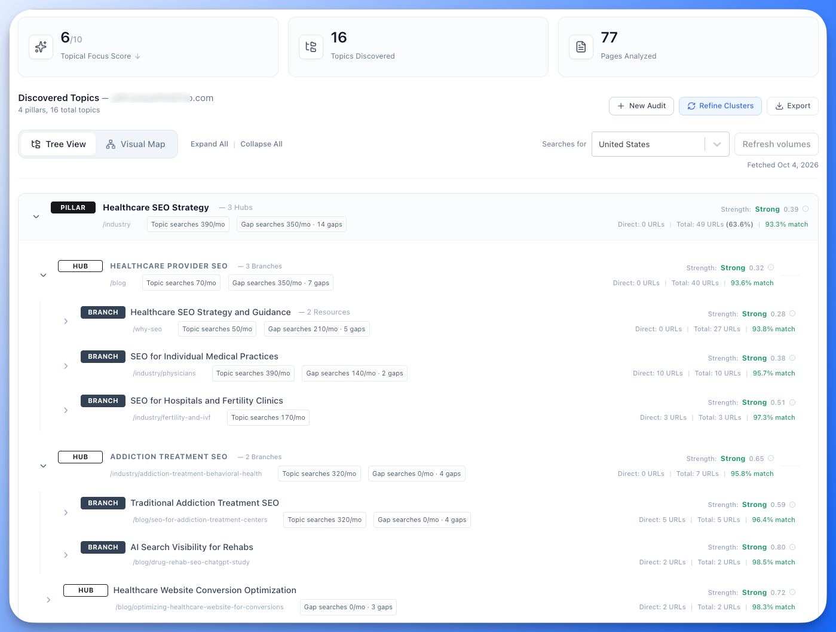Collapse the Healthcare SEO Strategy pillar
Viewport: 836px width, 632px height.
click(x=36, y=216)
